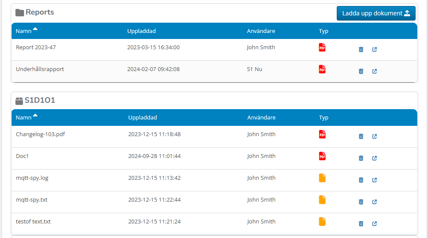The height and width of the screenshot is (238, 428).
Task: Click the file type icon for mqtt-spy.log
Action: tap(322, 178)
